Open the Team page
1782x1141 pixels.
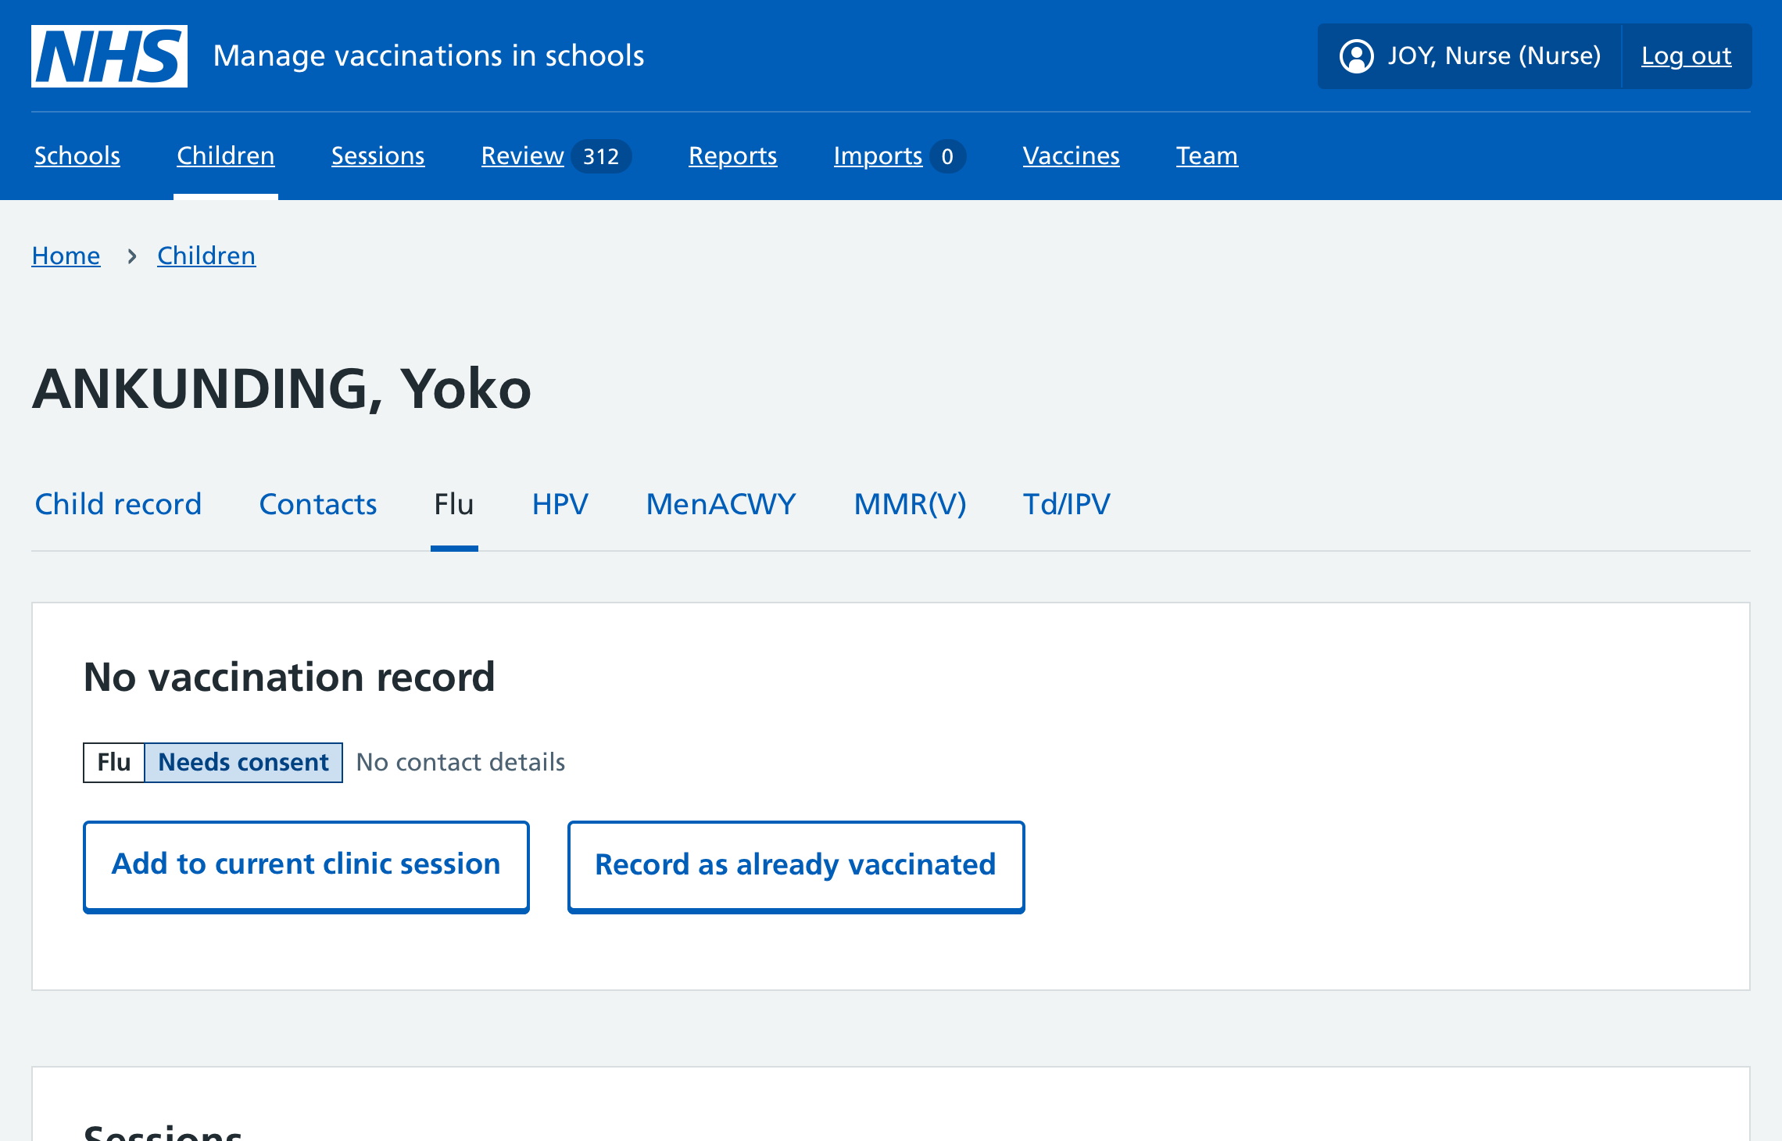(1208, 156)
